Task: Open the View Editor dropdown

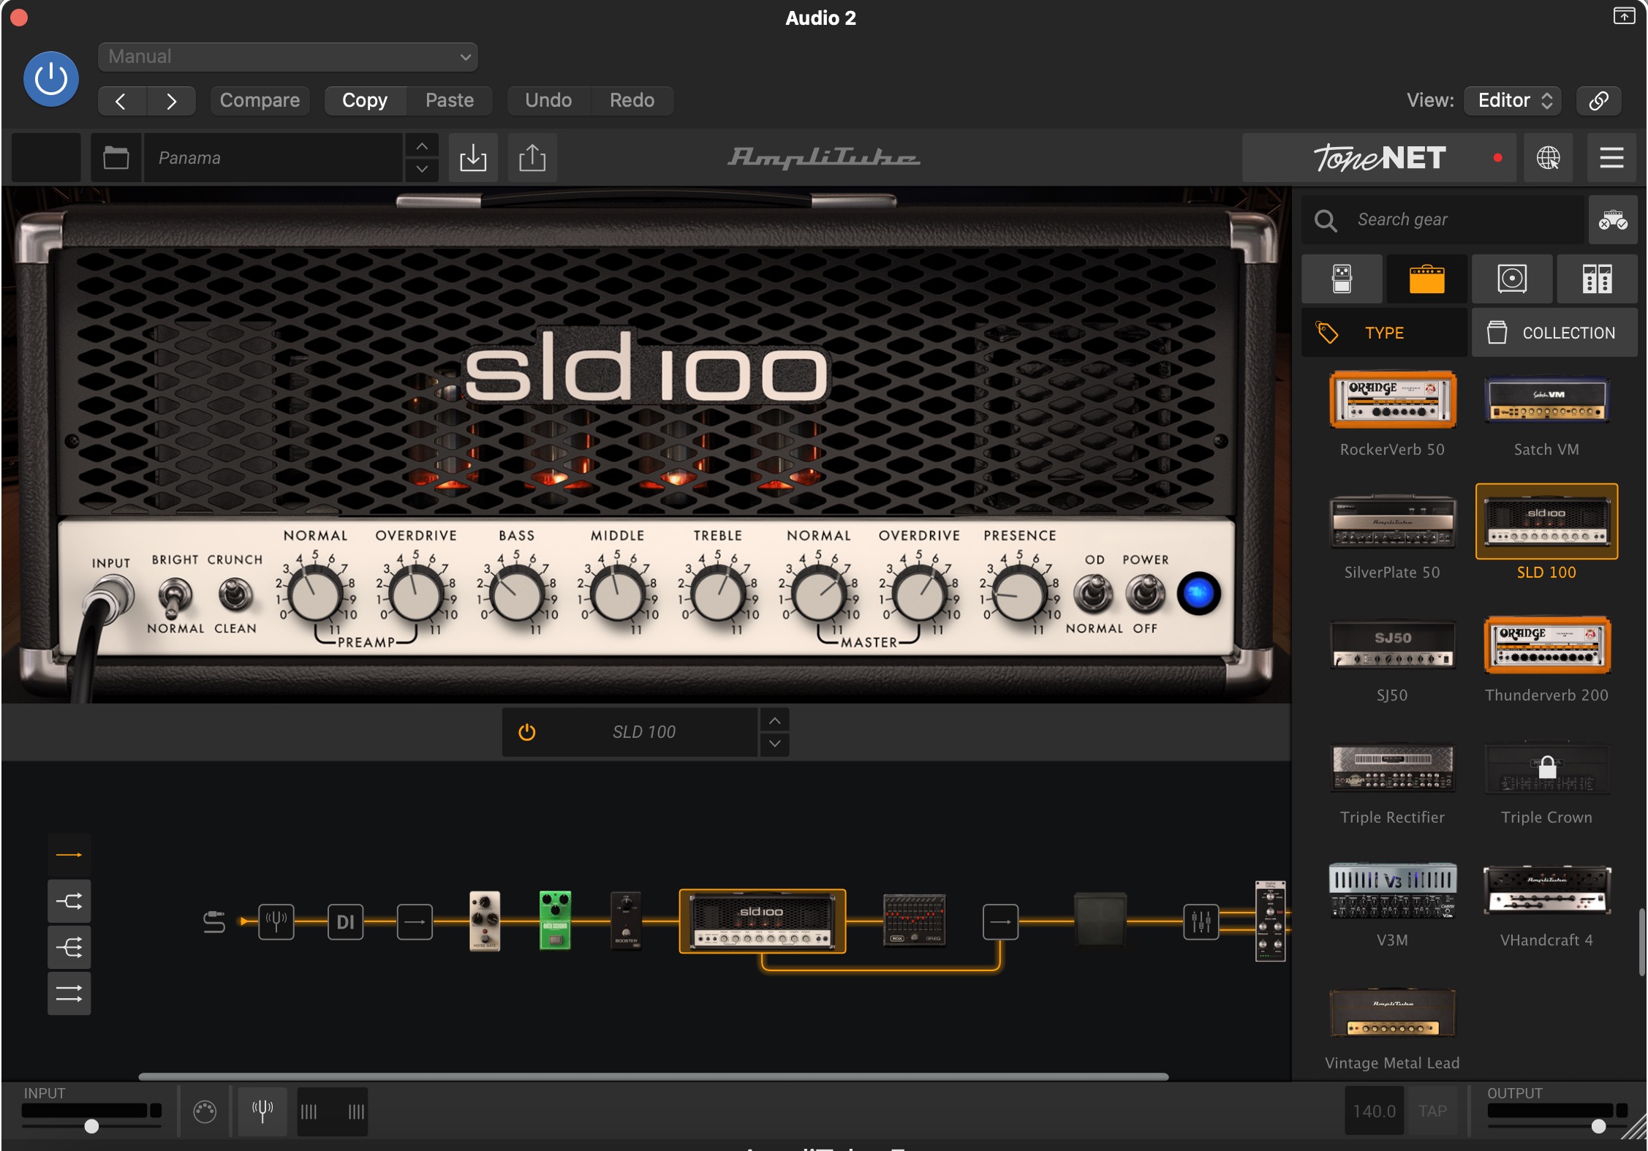Action: pos(1513,100)
